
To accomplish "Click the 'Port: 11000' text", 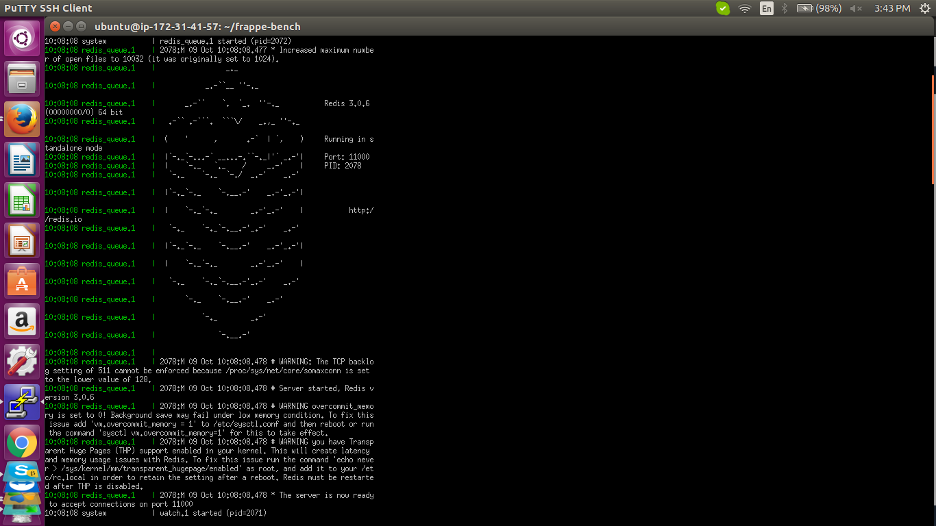I will coord(347,157).
